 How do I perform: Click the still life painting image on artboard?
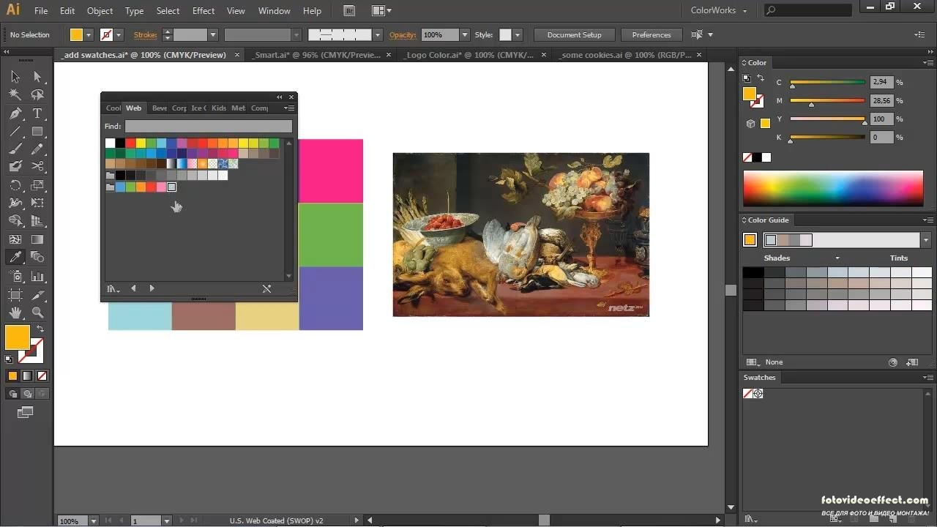[x=521, y=235]
